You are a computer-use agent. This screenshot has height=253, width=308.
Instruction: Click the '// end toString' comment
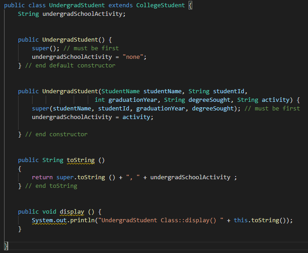(x=51, y=186)
